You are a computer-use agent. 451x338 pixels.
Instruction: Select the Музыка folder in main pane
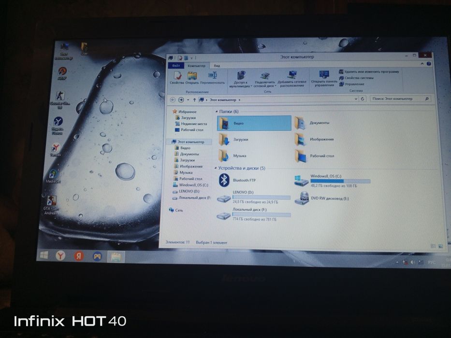[233, 156]
